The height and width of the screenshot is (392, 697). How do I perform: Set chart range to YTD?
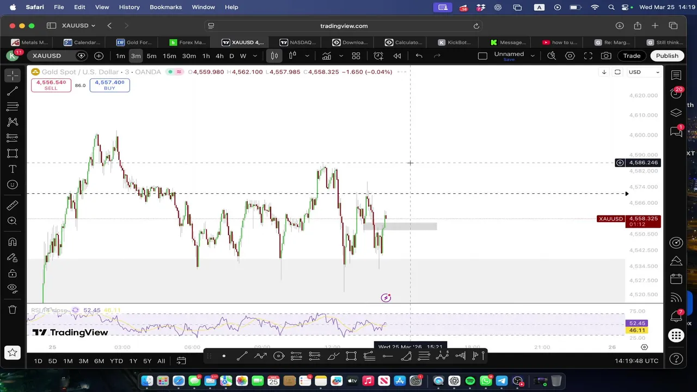[x=116, y=361]
